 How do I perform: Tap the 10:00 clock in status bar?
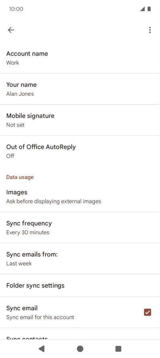click(x=16, y=9)
